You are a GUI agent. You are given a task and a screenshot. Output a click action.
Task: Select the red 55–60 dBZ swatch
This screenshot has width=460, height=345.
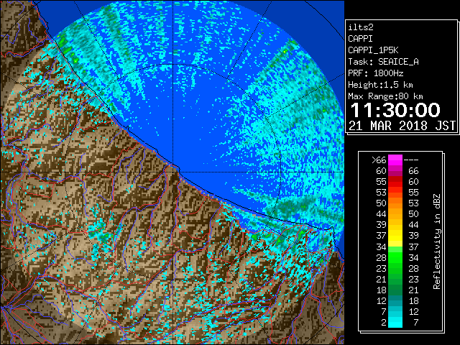coord(395,182)
